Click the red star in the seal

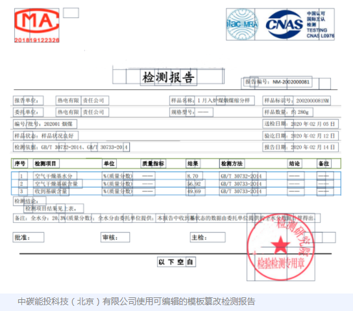(280, 245)
